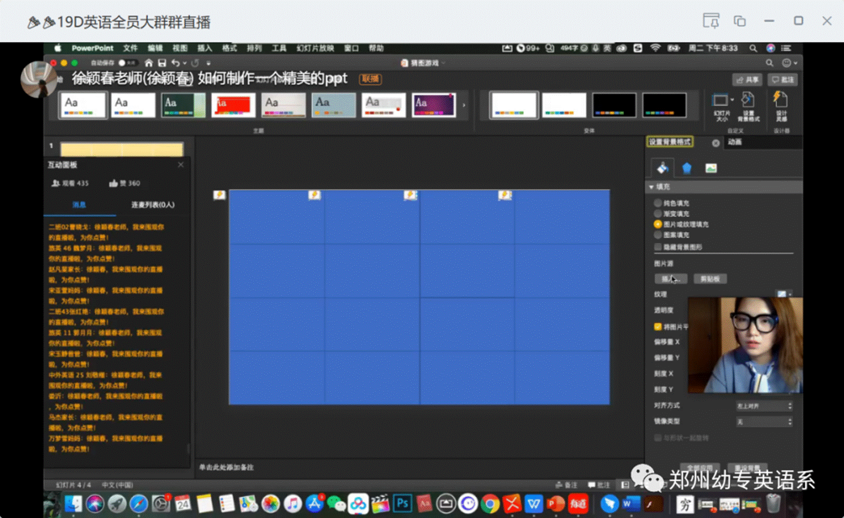The width and height of the screenshot is (844, 518).
Task: Click the Undo arrow icon
Action: tap(176, 63)
